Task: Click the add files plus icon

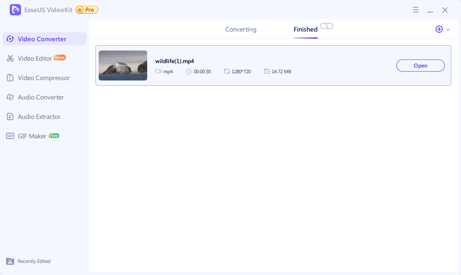Action: pos(439,29)
